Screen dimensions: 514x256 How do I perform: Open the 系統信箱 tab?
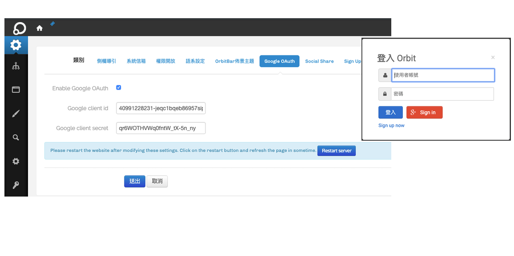(x=136, y=61)
